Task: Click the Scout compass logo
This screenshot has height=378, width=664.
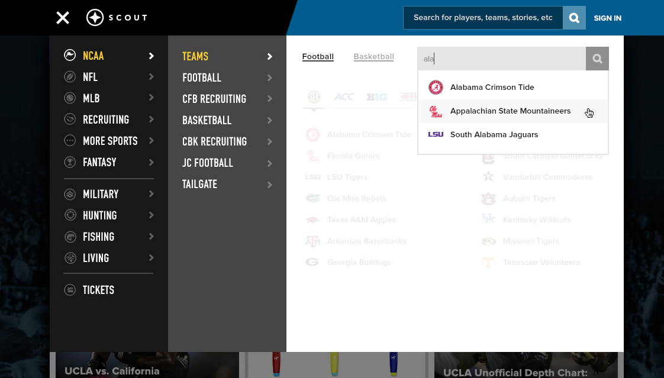Action: (95, 18)
